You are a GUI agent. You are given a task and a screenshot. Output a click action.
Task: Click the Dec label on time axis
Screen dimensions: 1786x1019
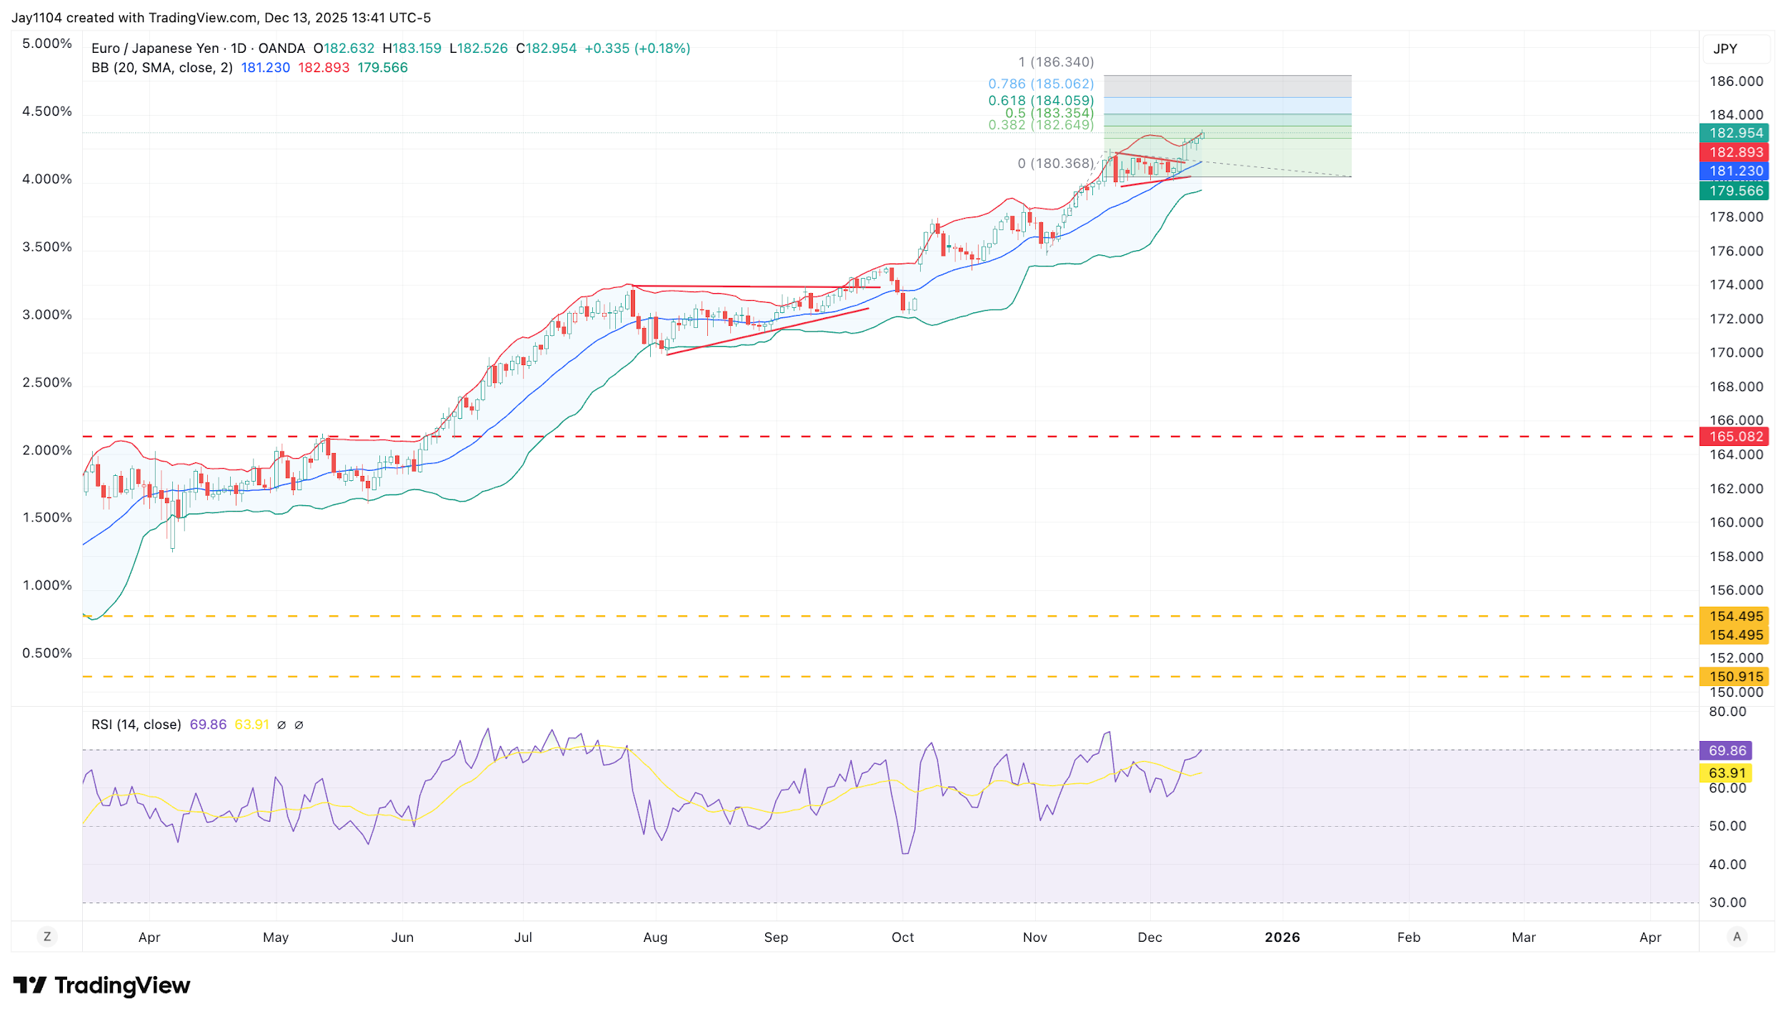(x=1149, y=938)
